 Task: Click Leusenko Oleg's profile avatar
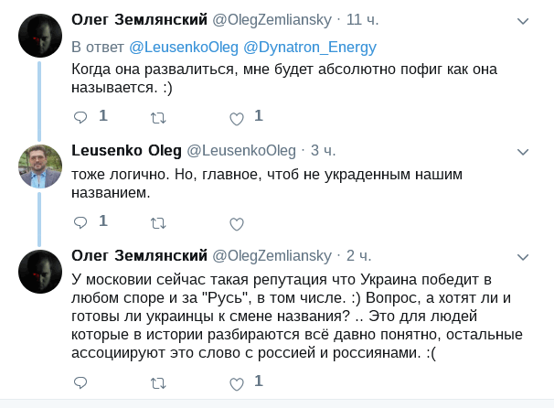tap(40, 166)
